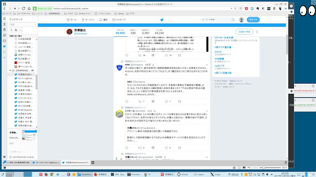Select the 時事ドットコム bookmark entry
The image size is (316, 177).
[x=24, y=55]
